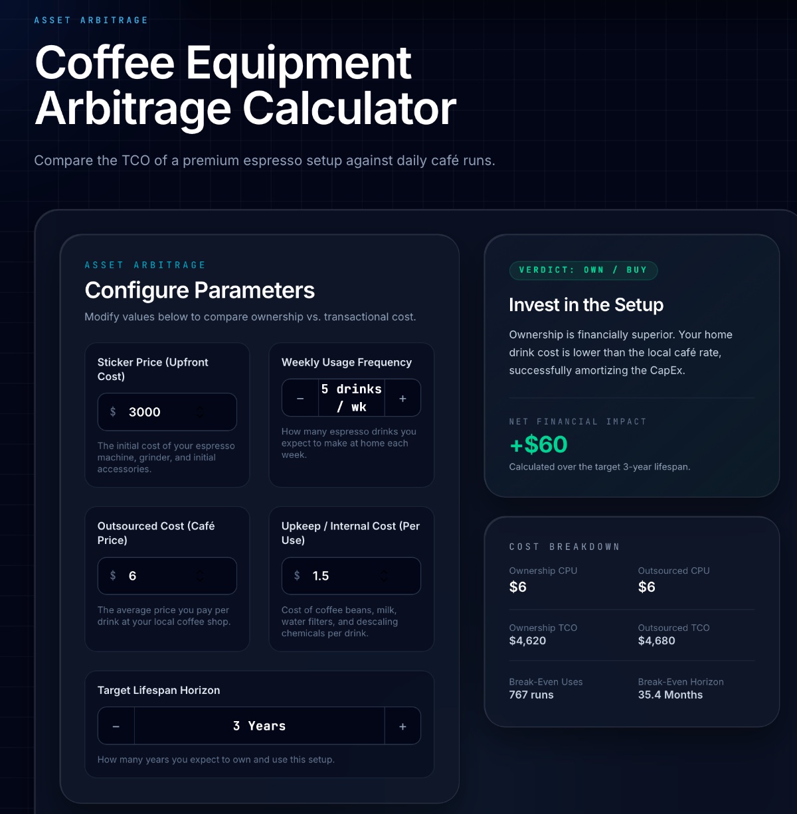
Task: Click the 'Upkeep / Internal Cost (Per Use)' label
Action: [351, 533]
